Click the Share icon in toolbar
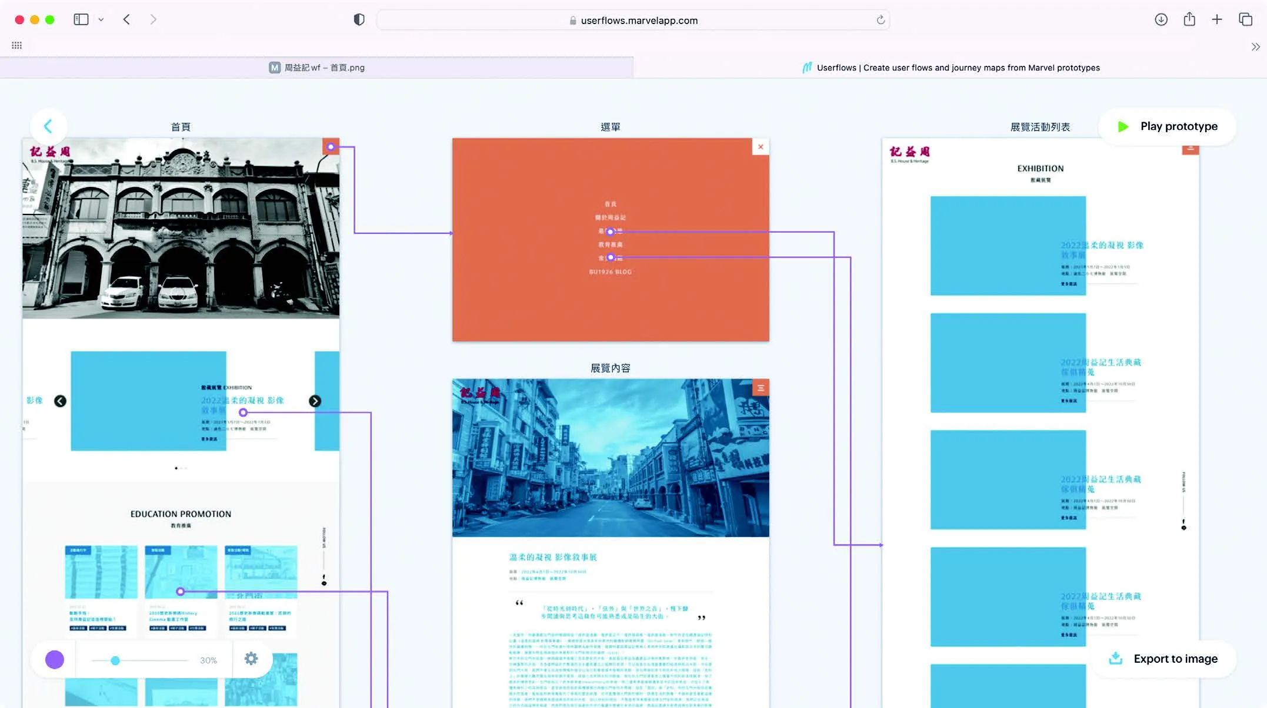 [x=1189, y=19]
